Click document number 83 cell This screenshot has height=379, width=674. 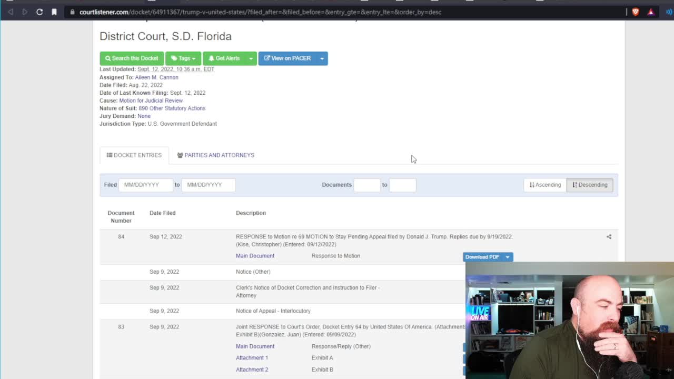tap(121, 327)
